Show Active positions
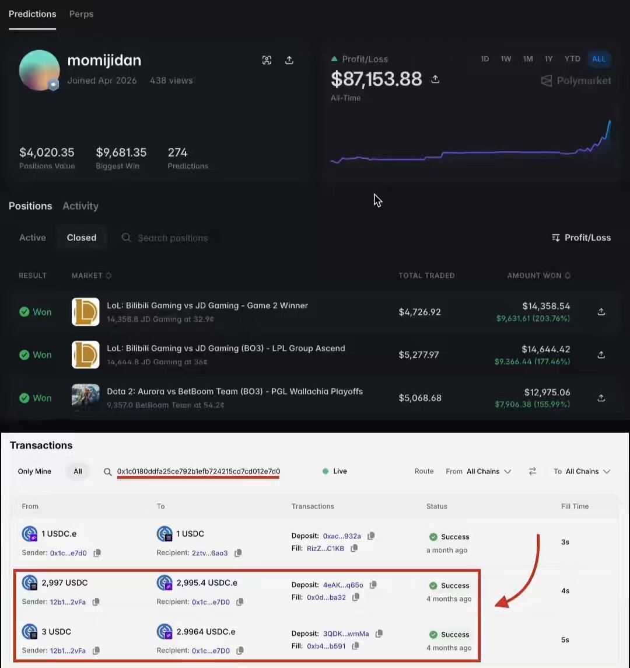 pyautogui.click(x=32, y=237)
